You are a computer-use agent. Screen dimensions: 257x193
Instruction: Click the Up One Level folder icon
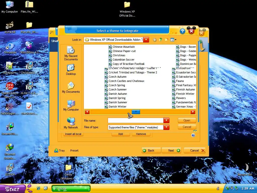(x=160, y=40)
